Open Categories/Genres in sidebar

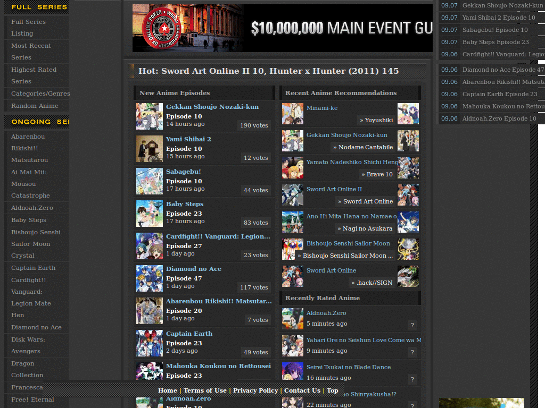tap(40, 93)
